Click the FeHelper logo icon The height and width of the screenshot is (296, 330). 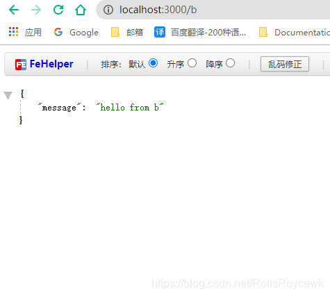21,65
